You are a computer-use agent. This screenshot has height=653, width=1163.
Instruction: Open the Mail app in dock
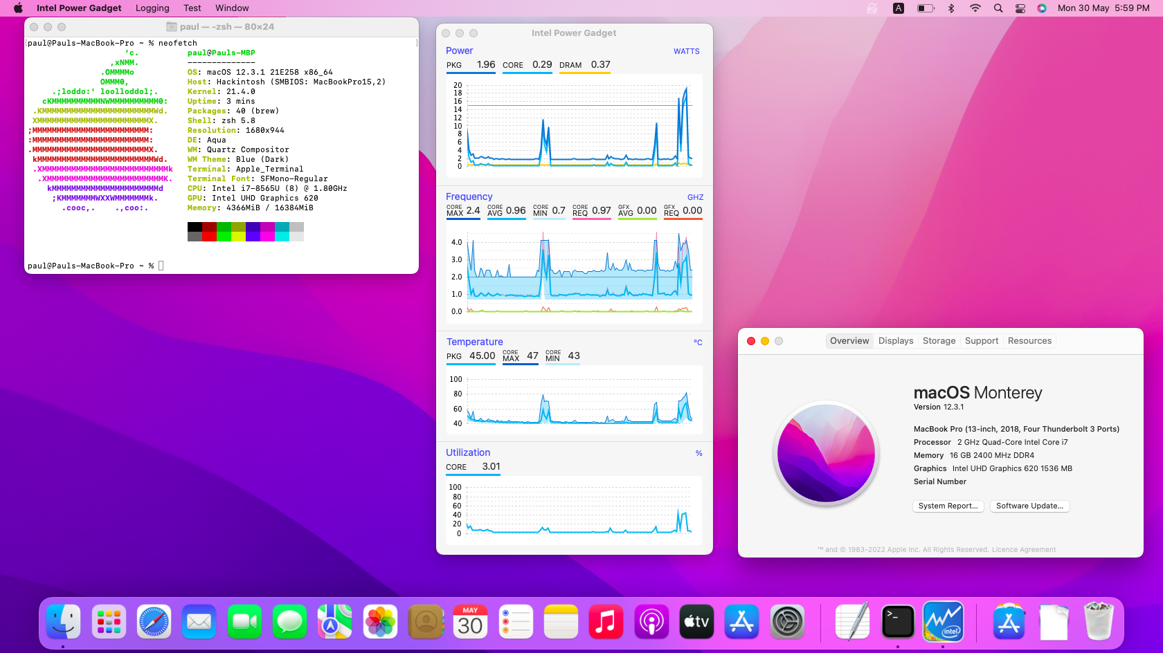click(199, 621)
